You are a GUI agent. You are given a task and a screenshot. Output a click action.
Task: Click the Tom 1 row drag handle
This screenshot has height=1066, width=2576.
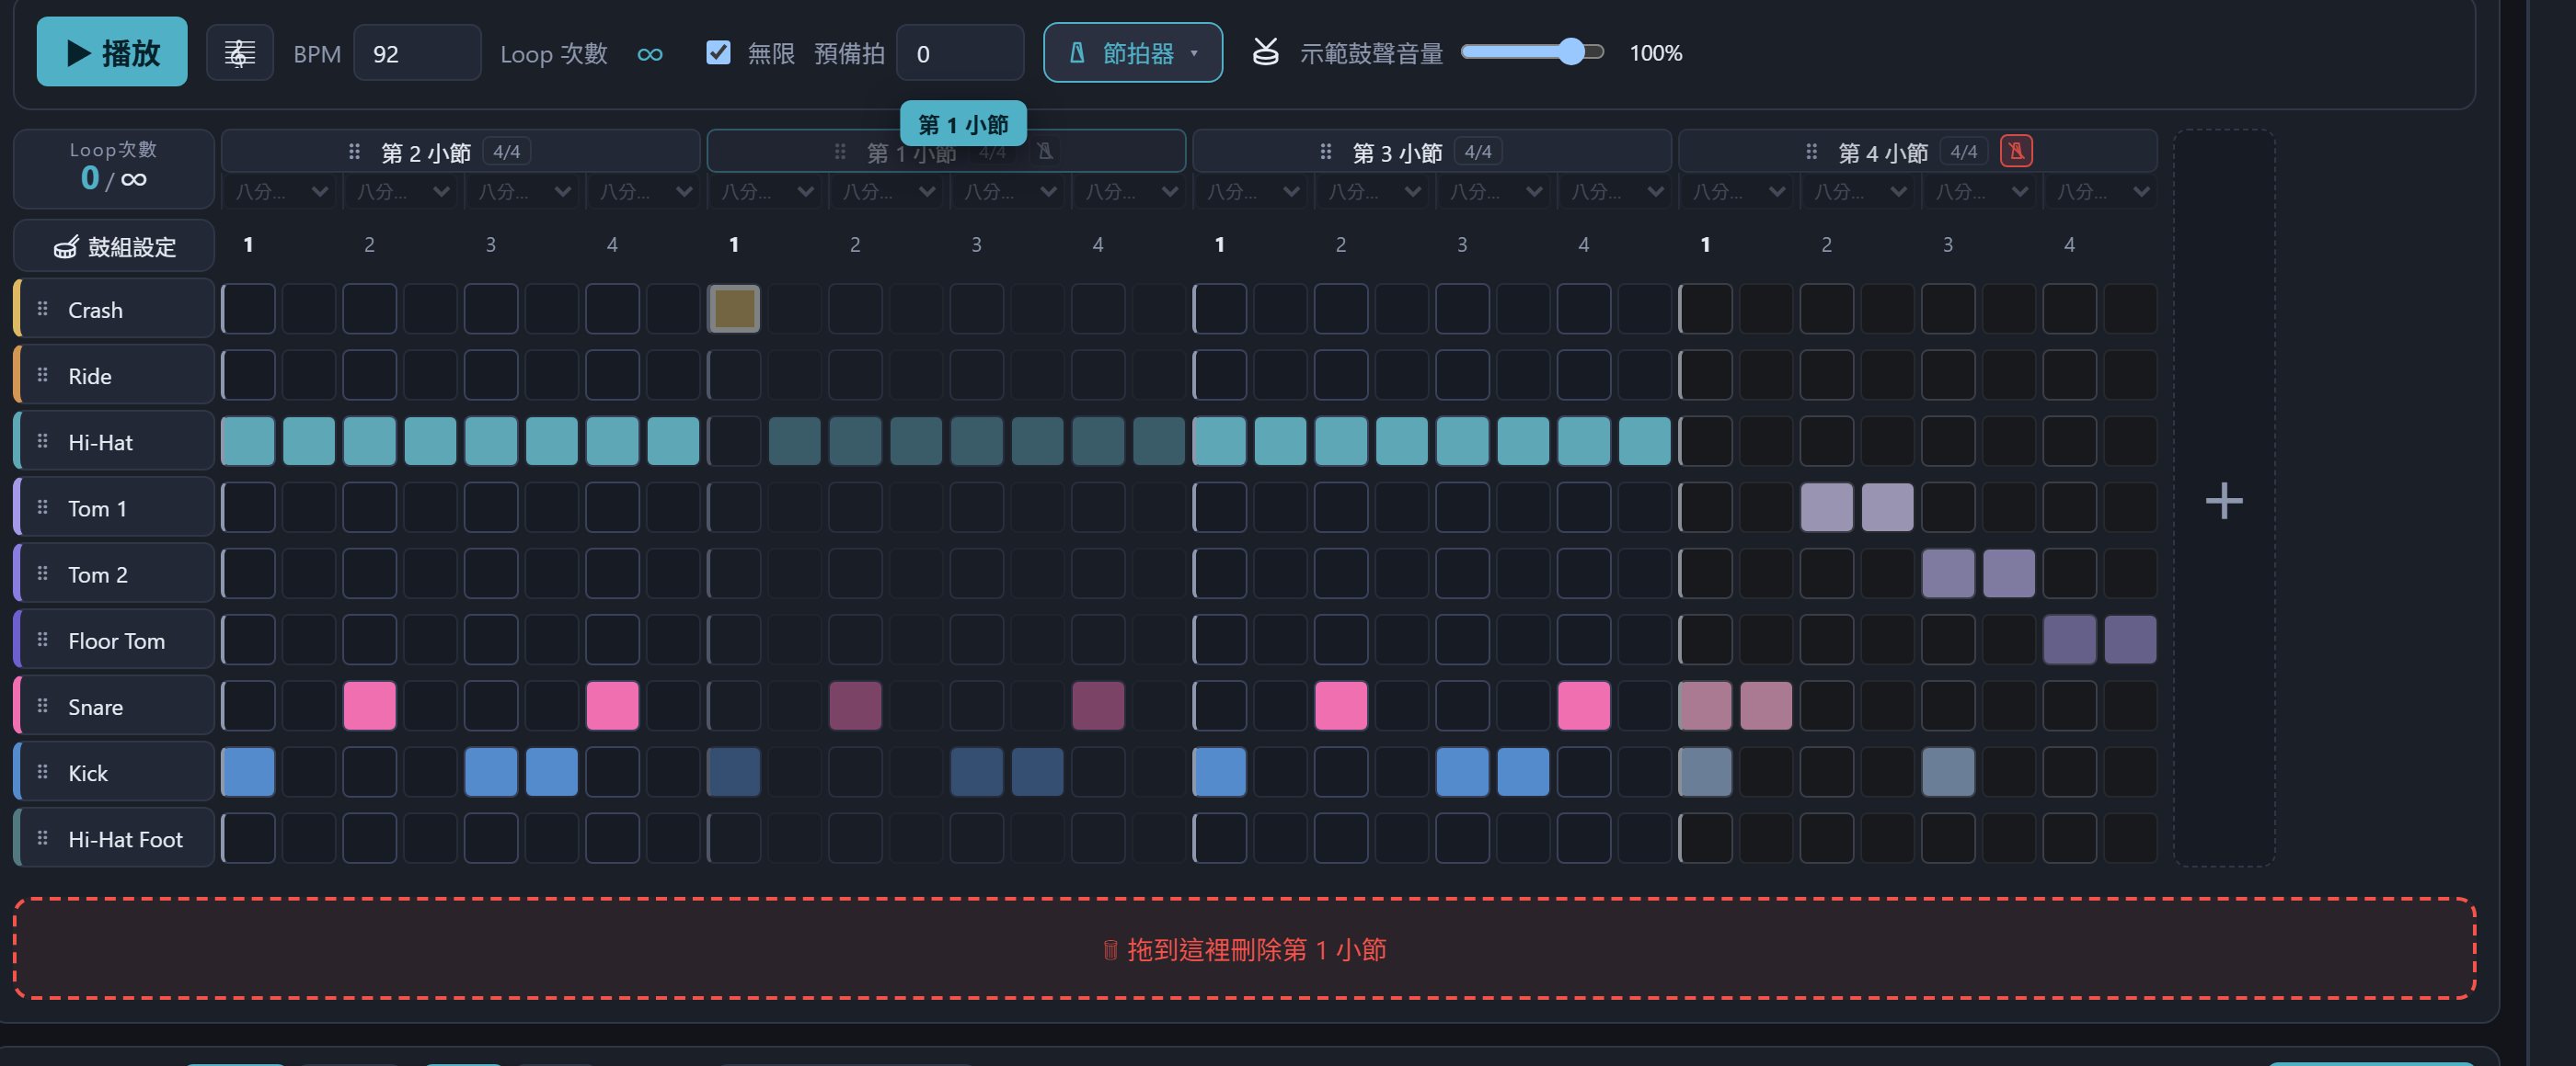coord(42,506)
